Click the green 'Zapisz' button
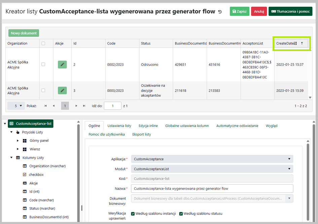 tap(239, 11)
